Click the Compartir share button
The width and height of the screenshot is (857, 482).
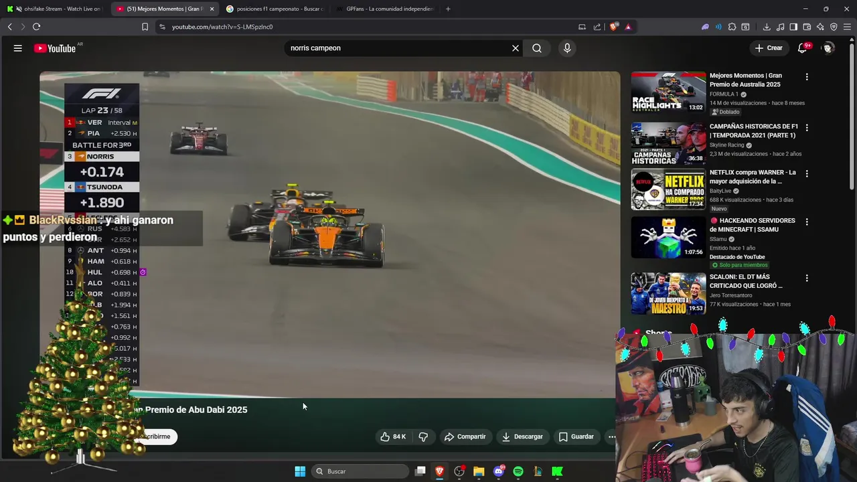point(465,436)
